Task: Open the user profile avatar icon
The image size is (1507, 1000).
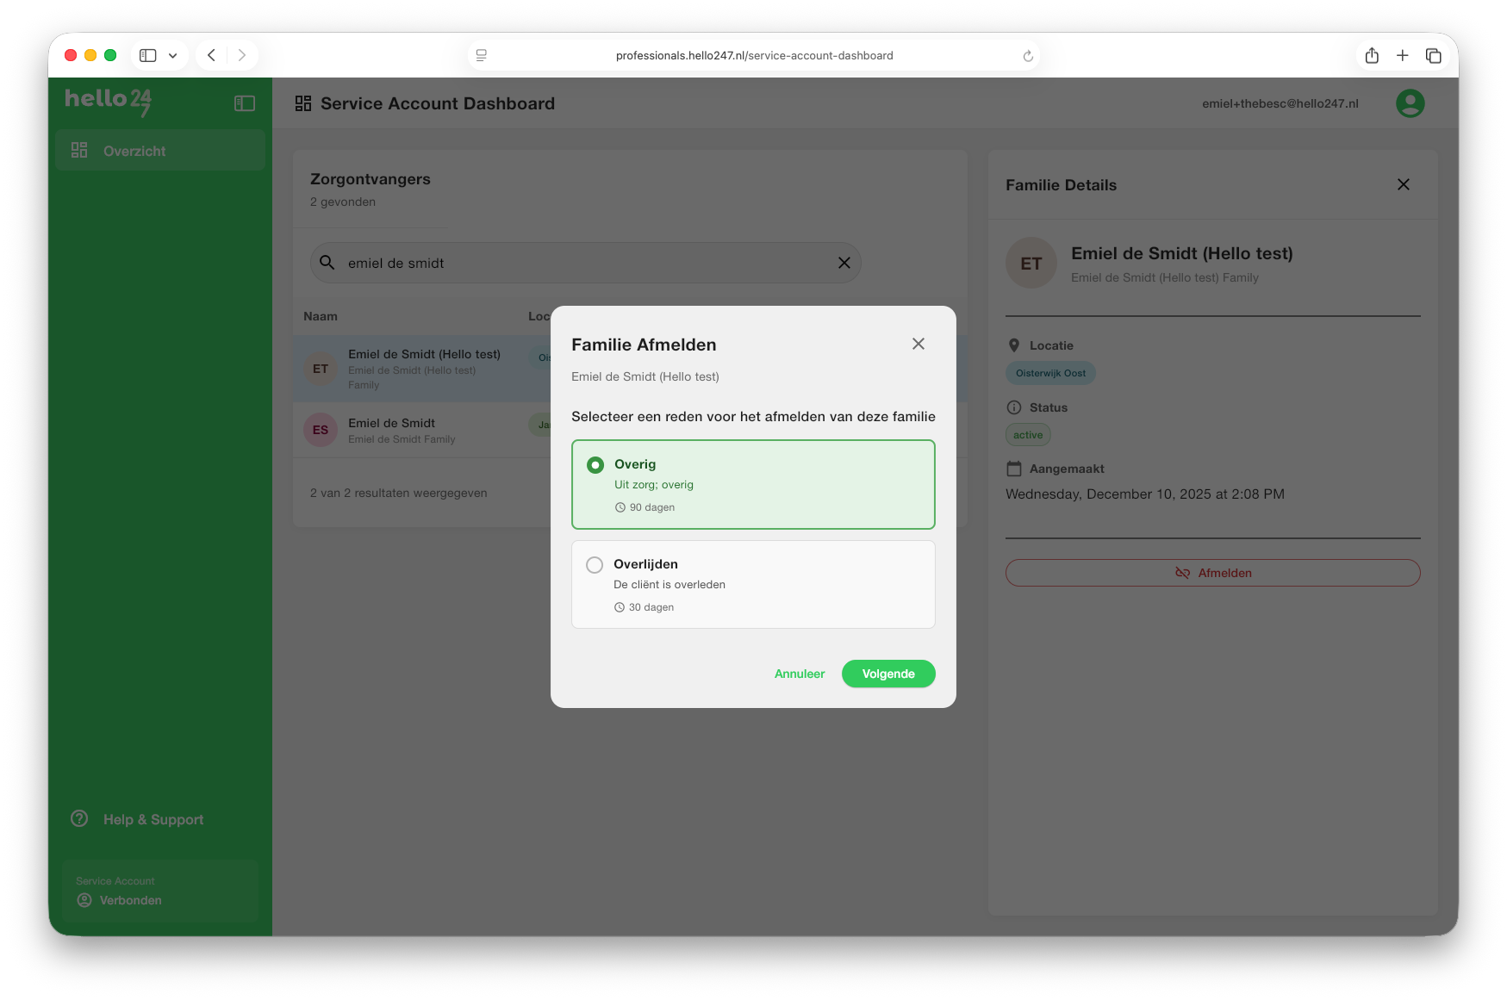Action: pos(1410,103)
